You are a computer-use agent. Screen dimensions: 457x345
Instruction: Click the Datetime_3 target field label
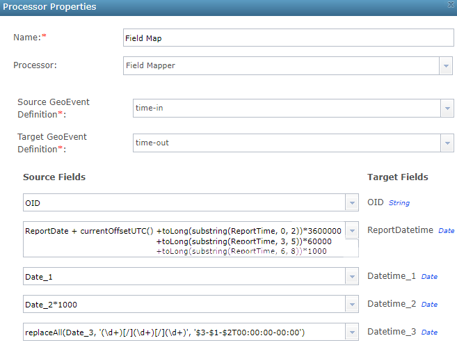(391, 332)
